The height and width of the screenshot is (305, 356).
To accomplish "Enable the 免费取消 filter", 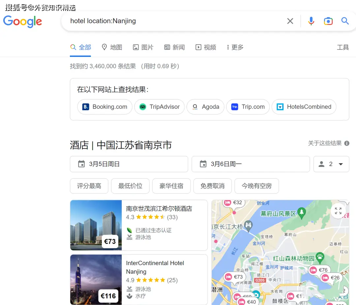I will click(x=212, y=186).
